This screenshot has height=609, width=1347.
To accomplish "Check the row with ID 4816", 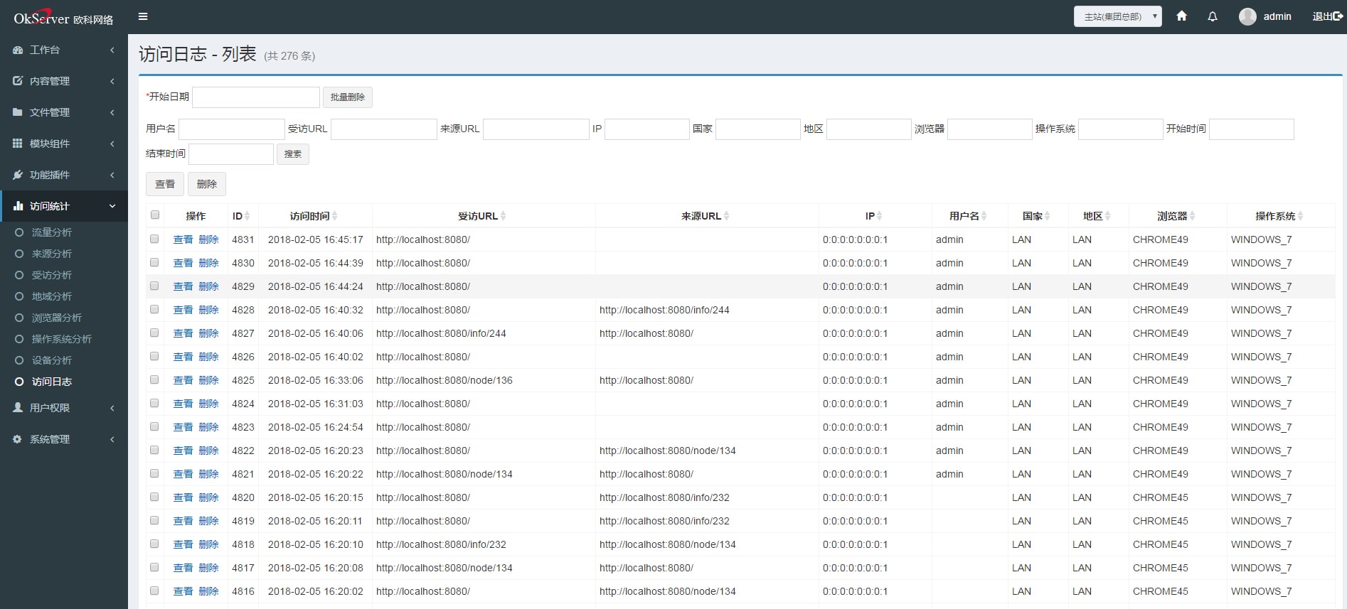I will pyautogui.click(x=154, y=591).
